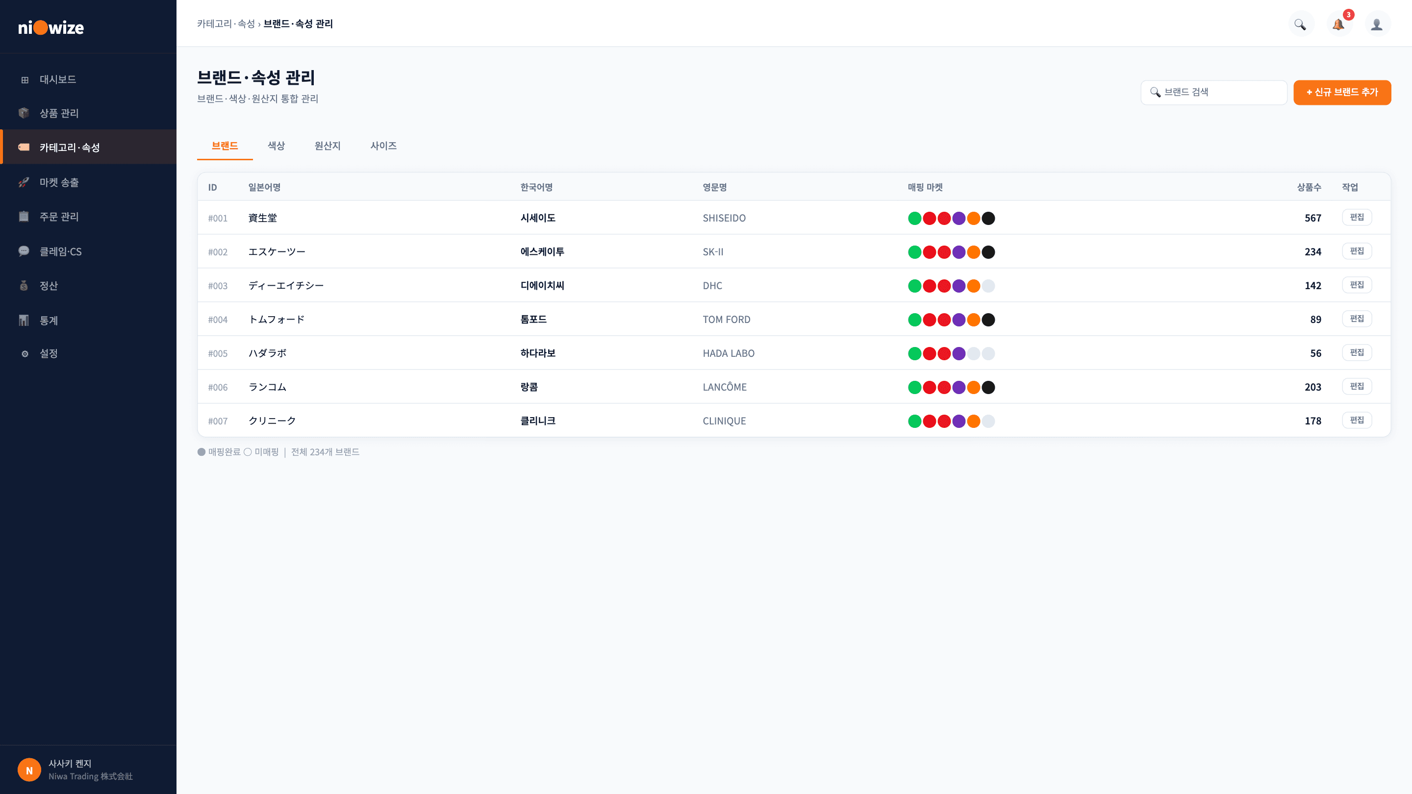Click the orange market dot in DHC row
Viewport: 1412px width, 794px height.
tap(974, 286)
